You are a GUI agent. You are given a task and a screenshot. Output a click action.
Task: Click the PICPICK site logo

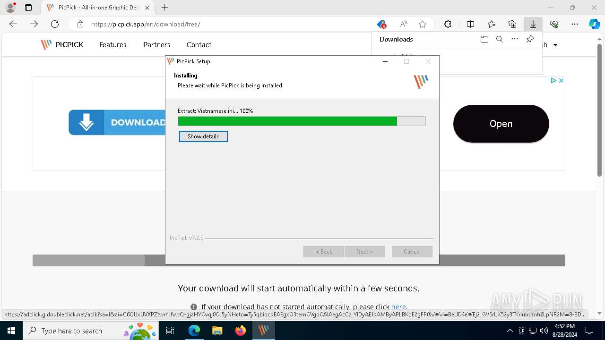click(62, 45)
